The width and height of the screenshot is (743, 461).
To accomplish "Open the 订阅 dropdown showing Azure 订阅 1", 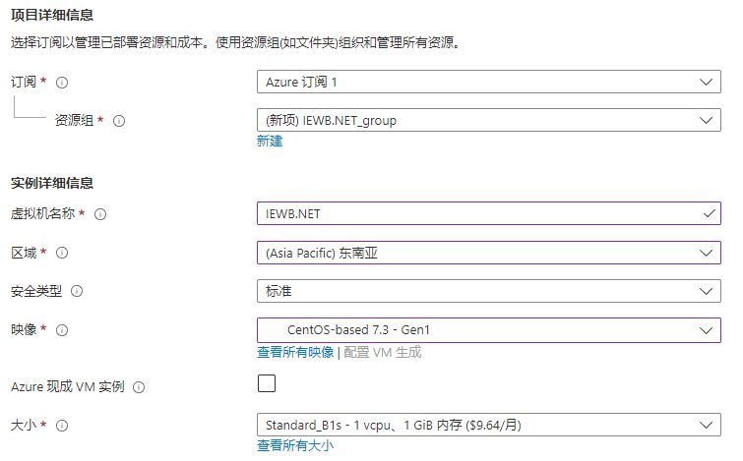I will click(489, 82).
